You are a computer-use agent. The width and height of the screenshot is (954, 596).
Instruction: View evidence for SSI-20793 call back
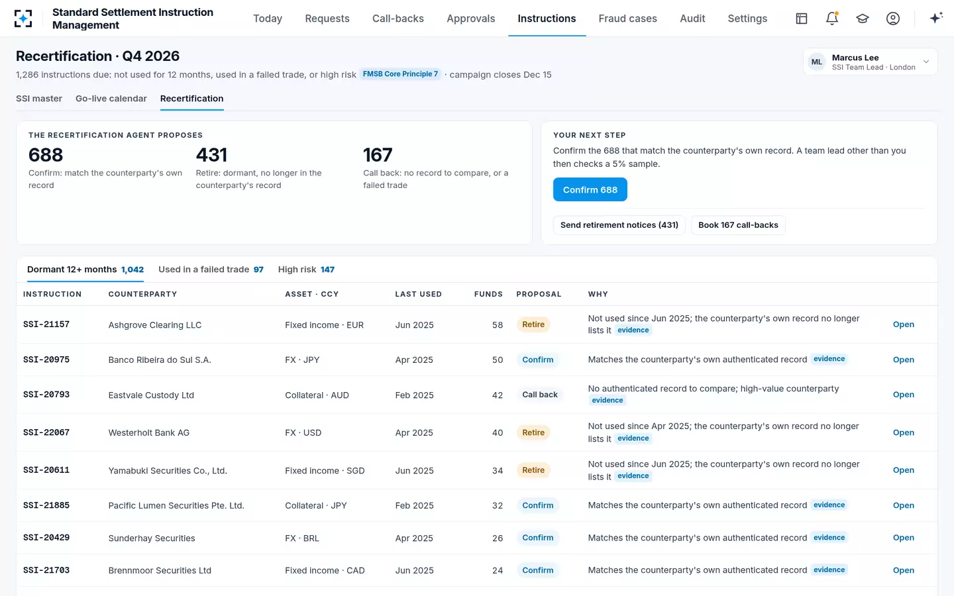pyautogui.click(x=608, y=401)
